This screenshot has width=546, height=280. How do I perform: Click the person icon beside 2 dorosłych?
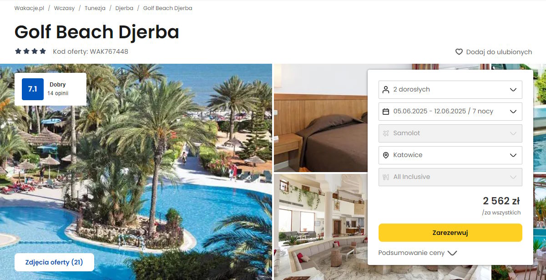[x=386, y=90]
